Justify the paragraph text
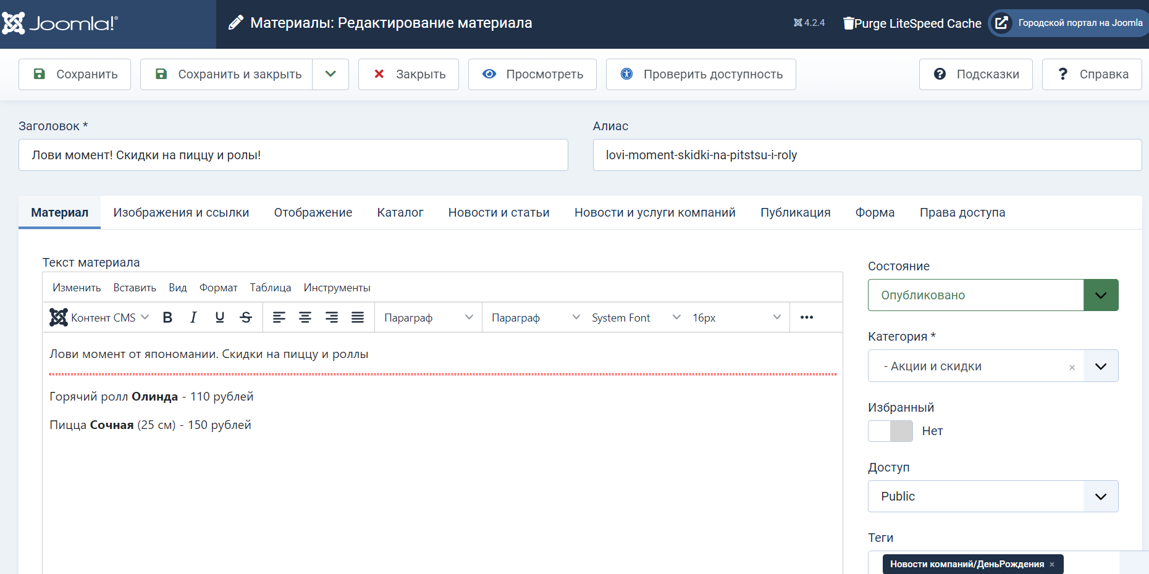Viewport: 1149px width, 574px height. tap(358, 317)
